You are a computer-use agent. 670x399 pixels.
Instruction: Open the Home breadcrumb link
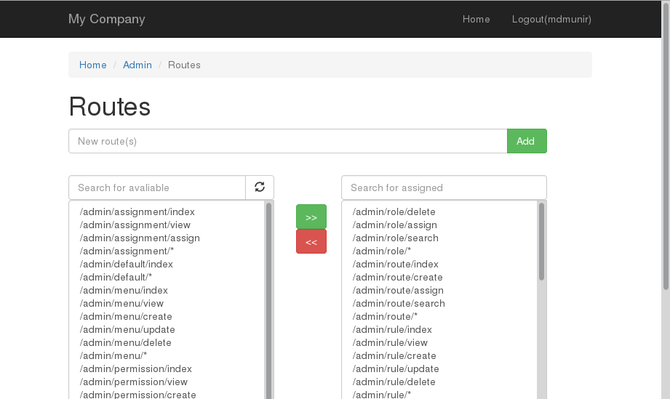click(x=93, y=65)
